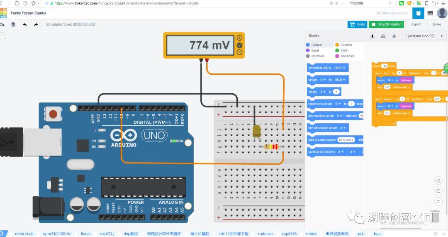The image size is (448, 237).
Task: Click the trash delete icon in toolbar
Action: pyautogui.click(x=13, y=24)
